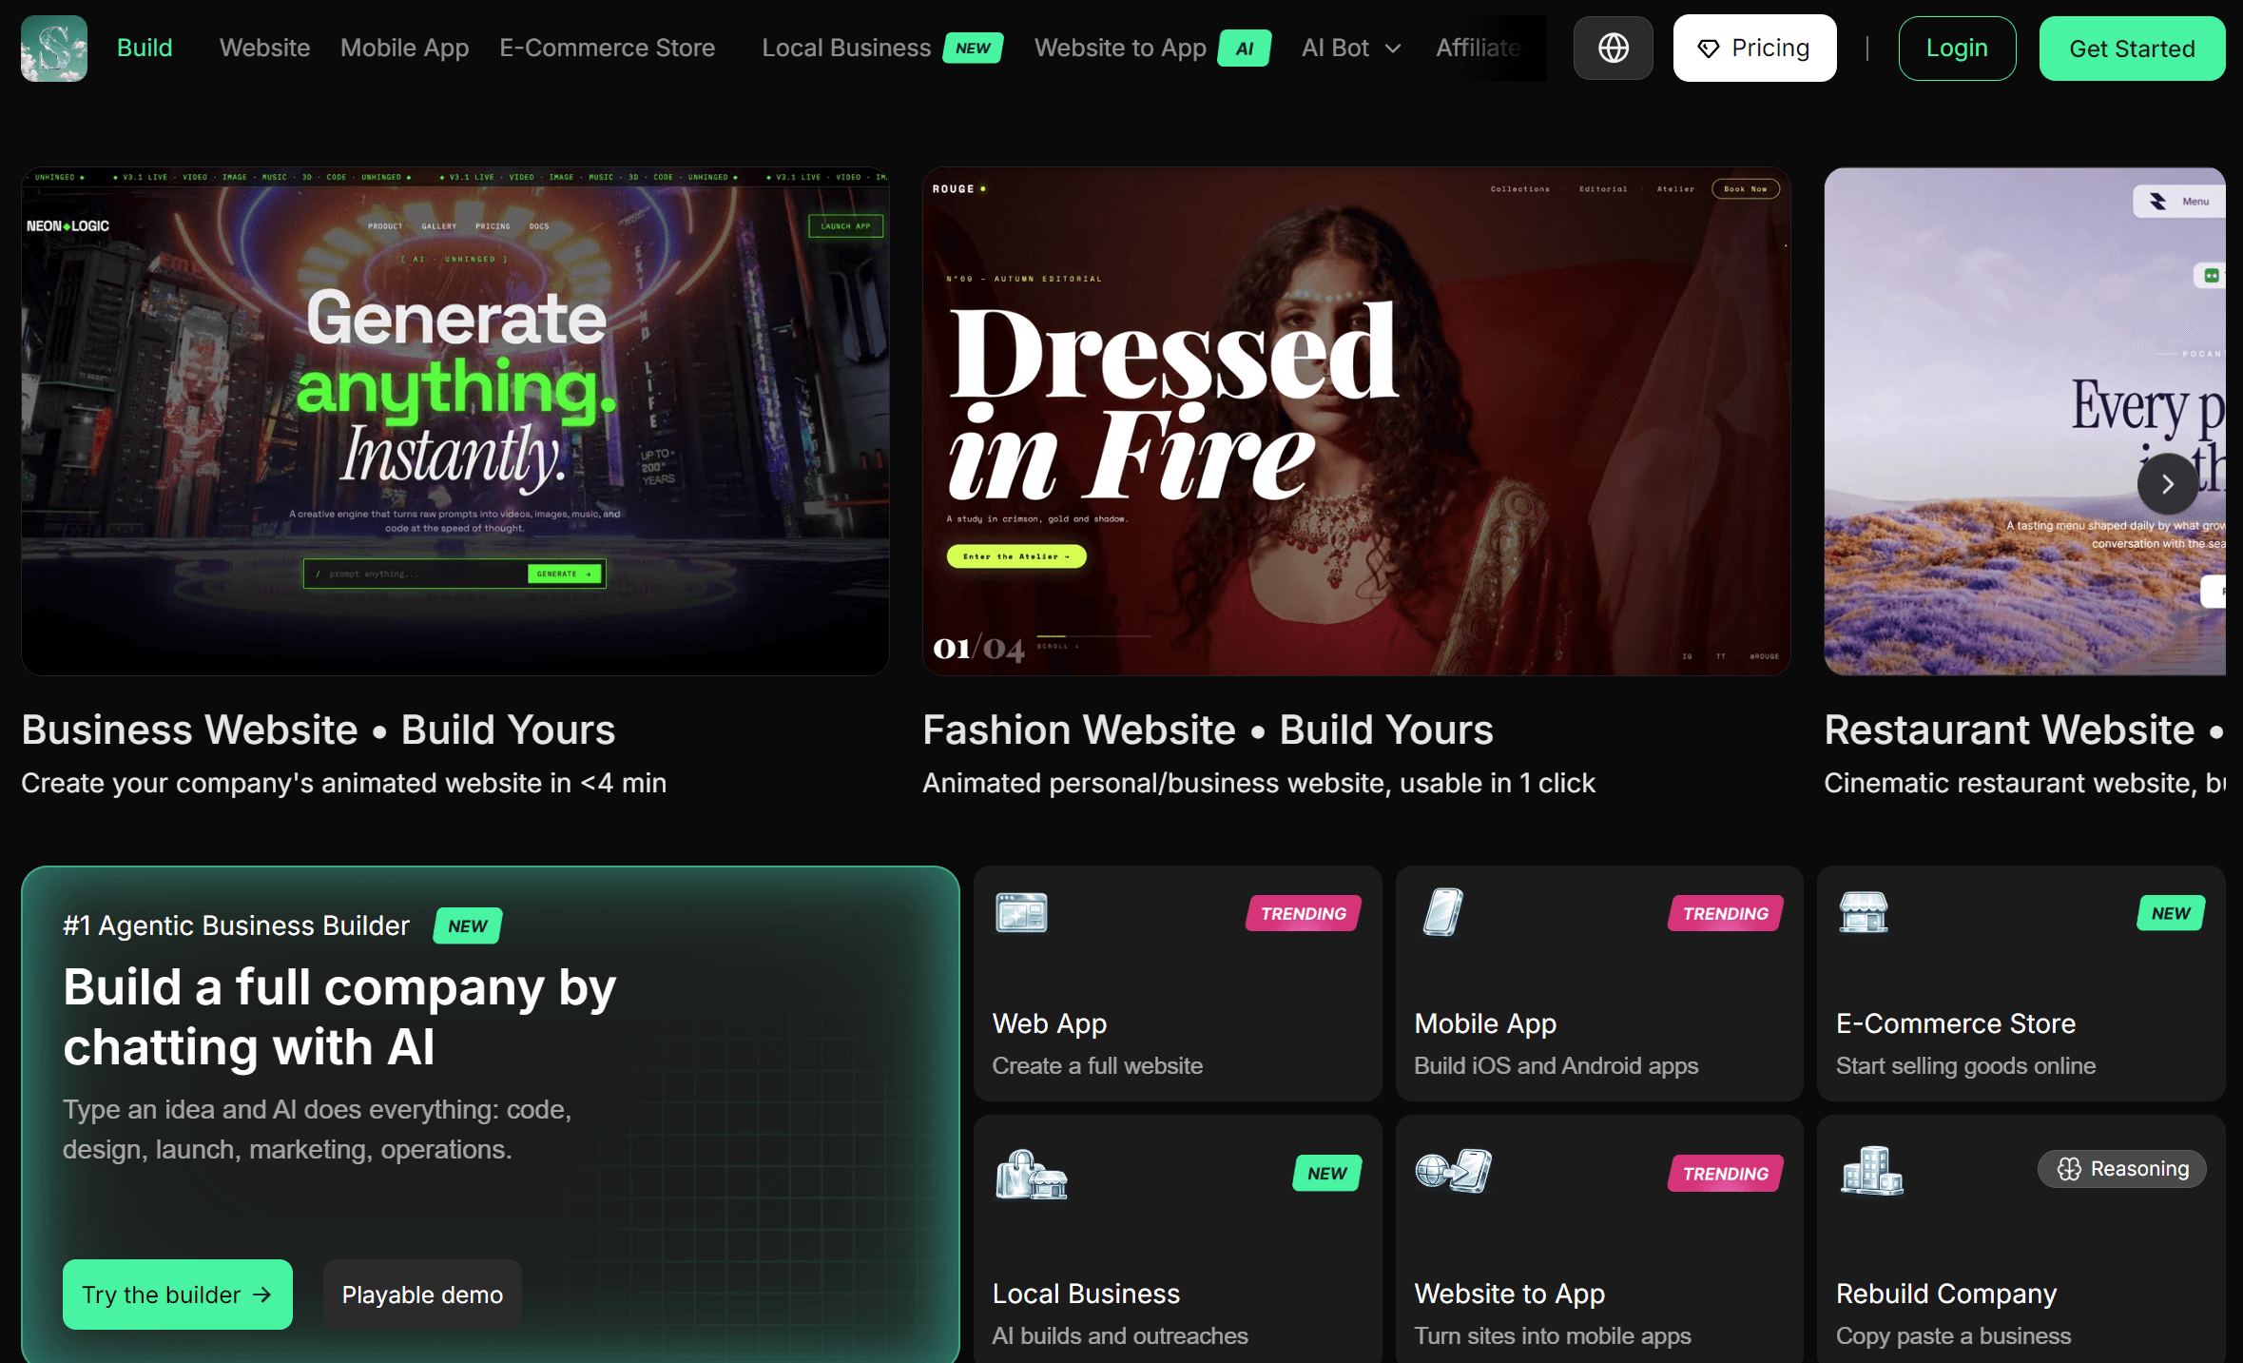Open the Affiliate nav item
This screenshot has height=1363, width=2243.
click(1479, 48)
